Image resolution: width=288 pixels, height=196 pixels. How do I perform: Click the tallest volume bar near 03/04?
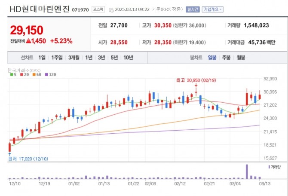(247, 171)
